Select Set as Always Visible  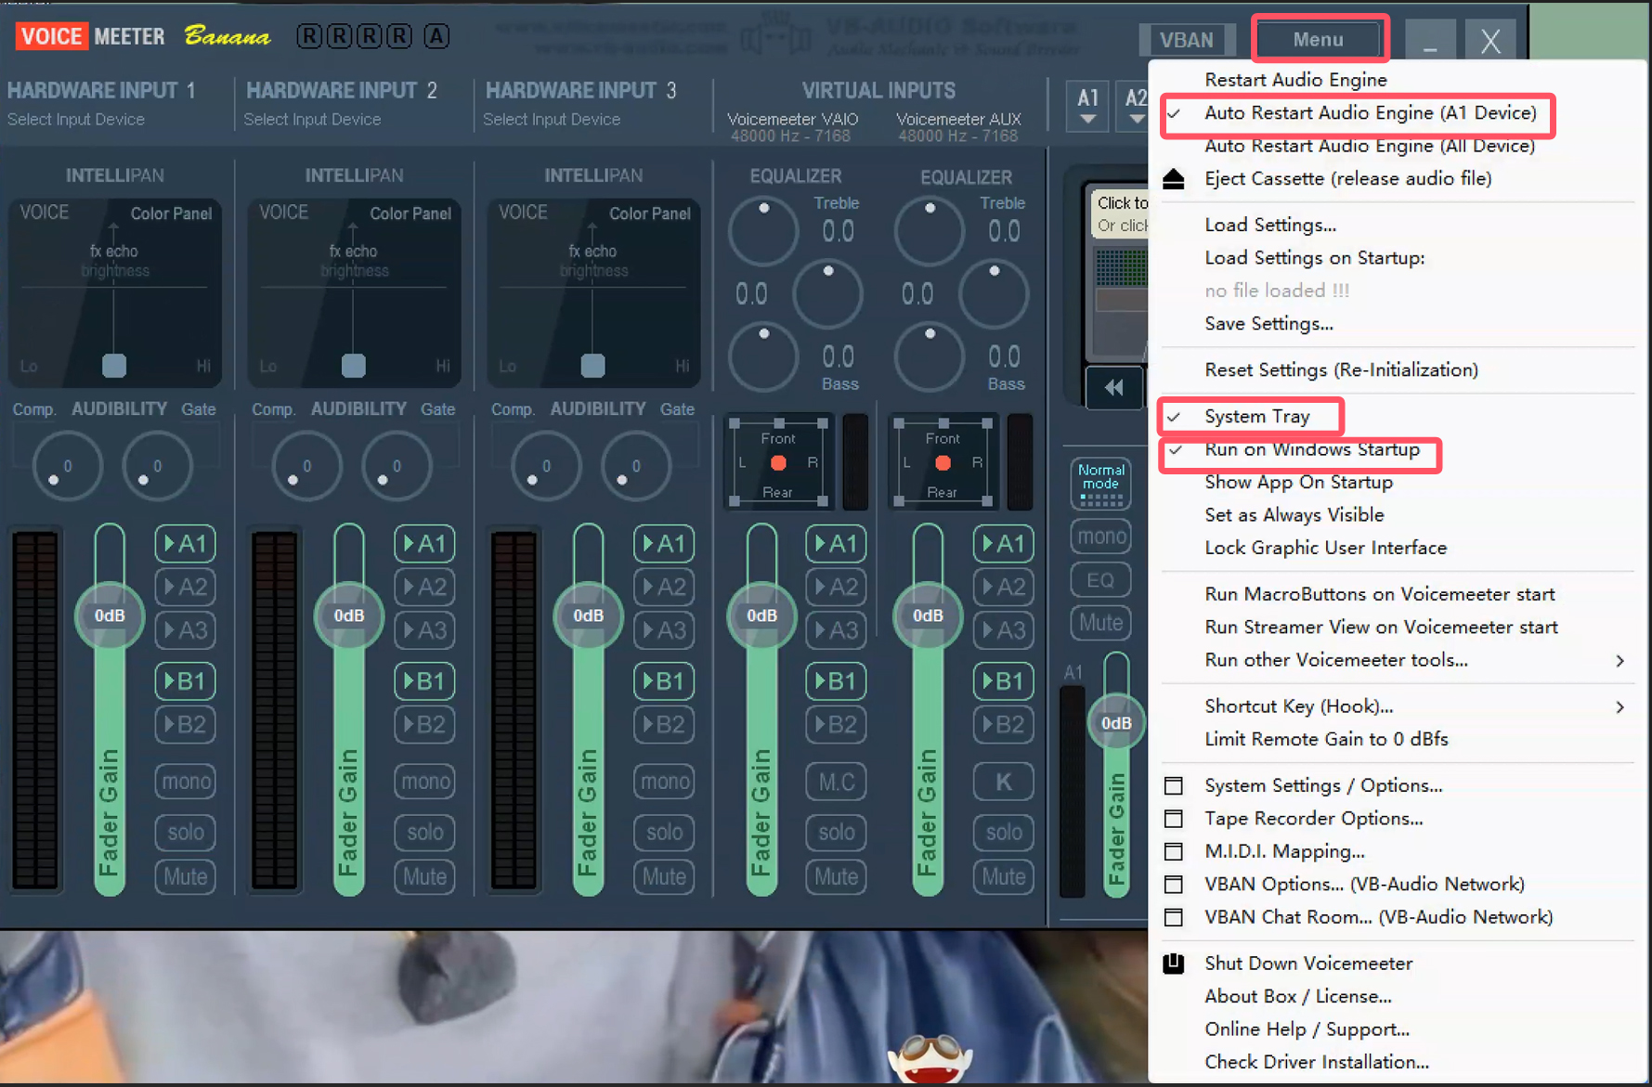pos(1294,515)
